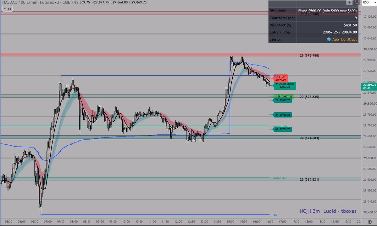Click the London Low line label
Screen dimensions: 377x226
pos(280,178)
